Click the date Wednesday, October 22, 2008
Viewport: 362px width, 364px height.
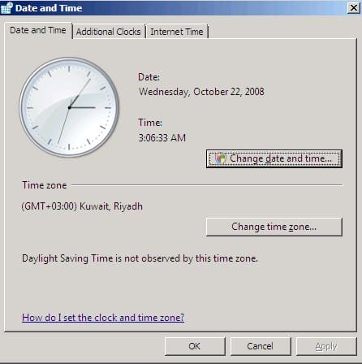point(201,92)
